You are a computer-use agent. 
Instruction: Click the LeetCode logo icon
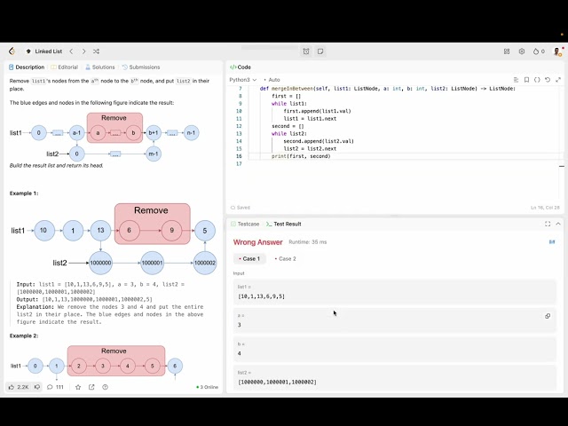coord(12,51)
